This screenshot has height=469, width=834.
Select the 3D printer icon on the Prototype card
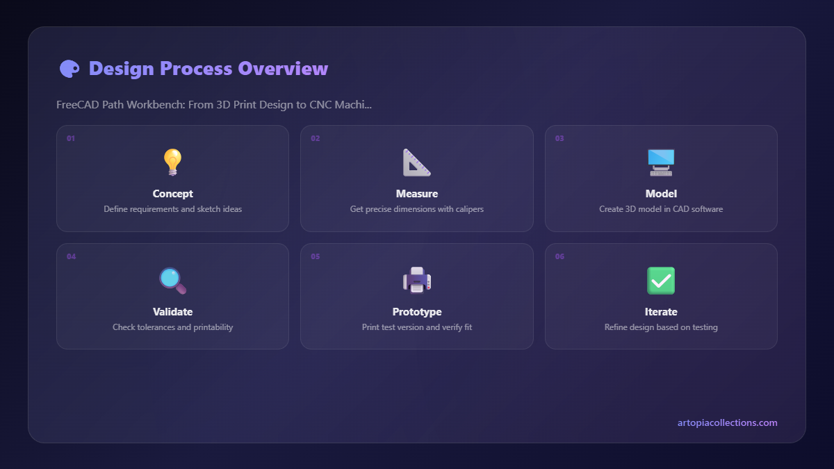pyautogui.click(x=416, y=280)
